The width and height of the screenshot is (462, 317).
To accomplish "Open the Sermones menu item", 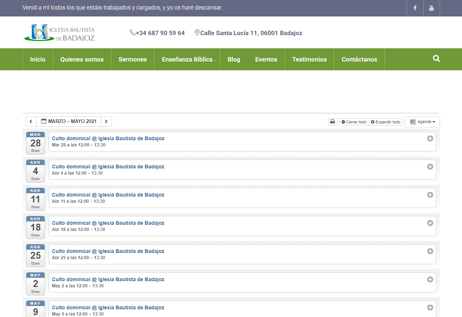I will [133, 59].
